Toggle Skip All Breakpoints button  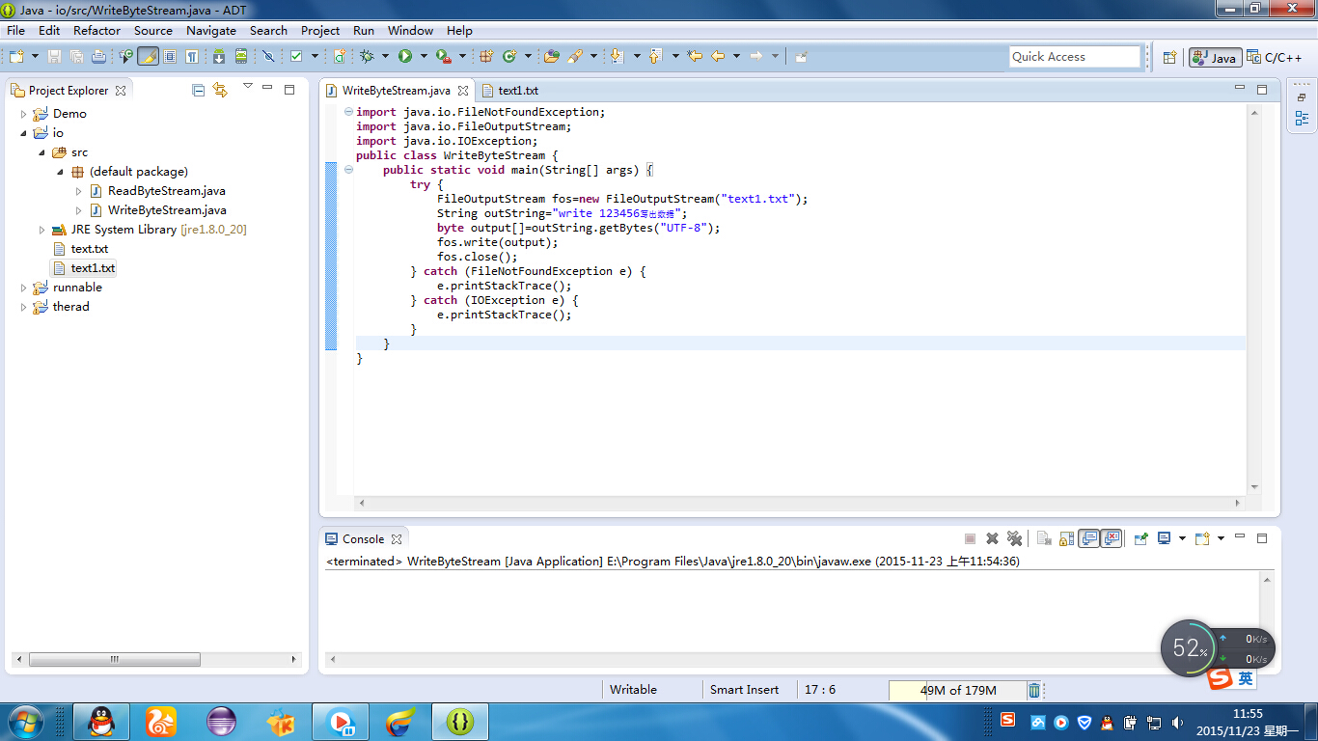(x=268, y=57)
